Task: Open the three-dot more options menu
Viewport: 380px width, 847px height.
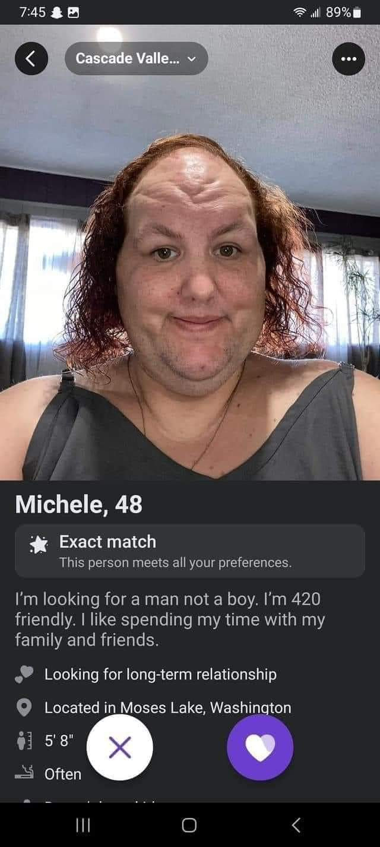Action: (349, 59)
